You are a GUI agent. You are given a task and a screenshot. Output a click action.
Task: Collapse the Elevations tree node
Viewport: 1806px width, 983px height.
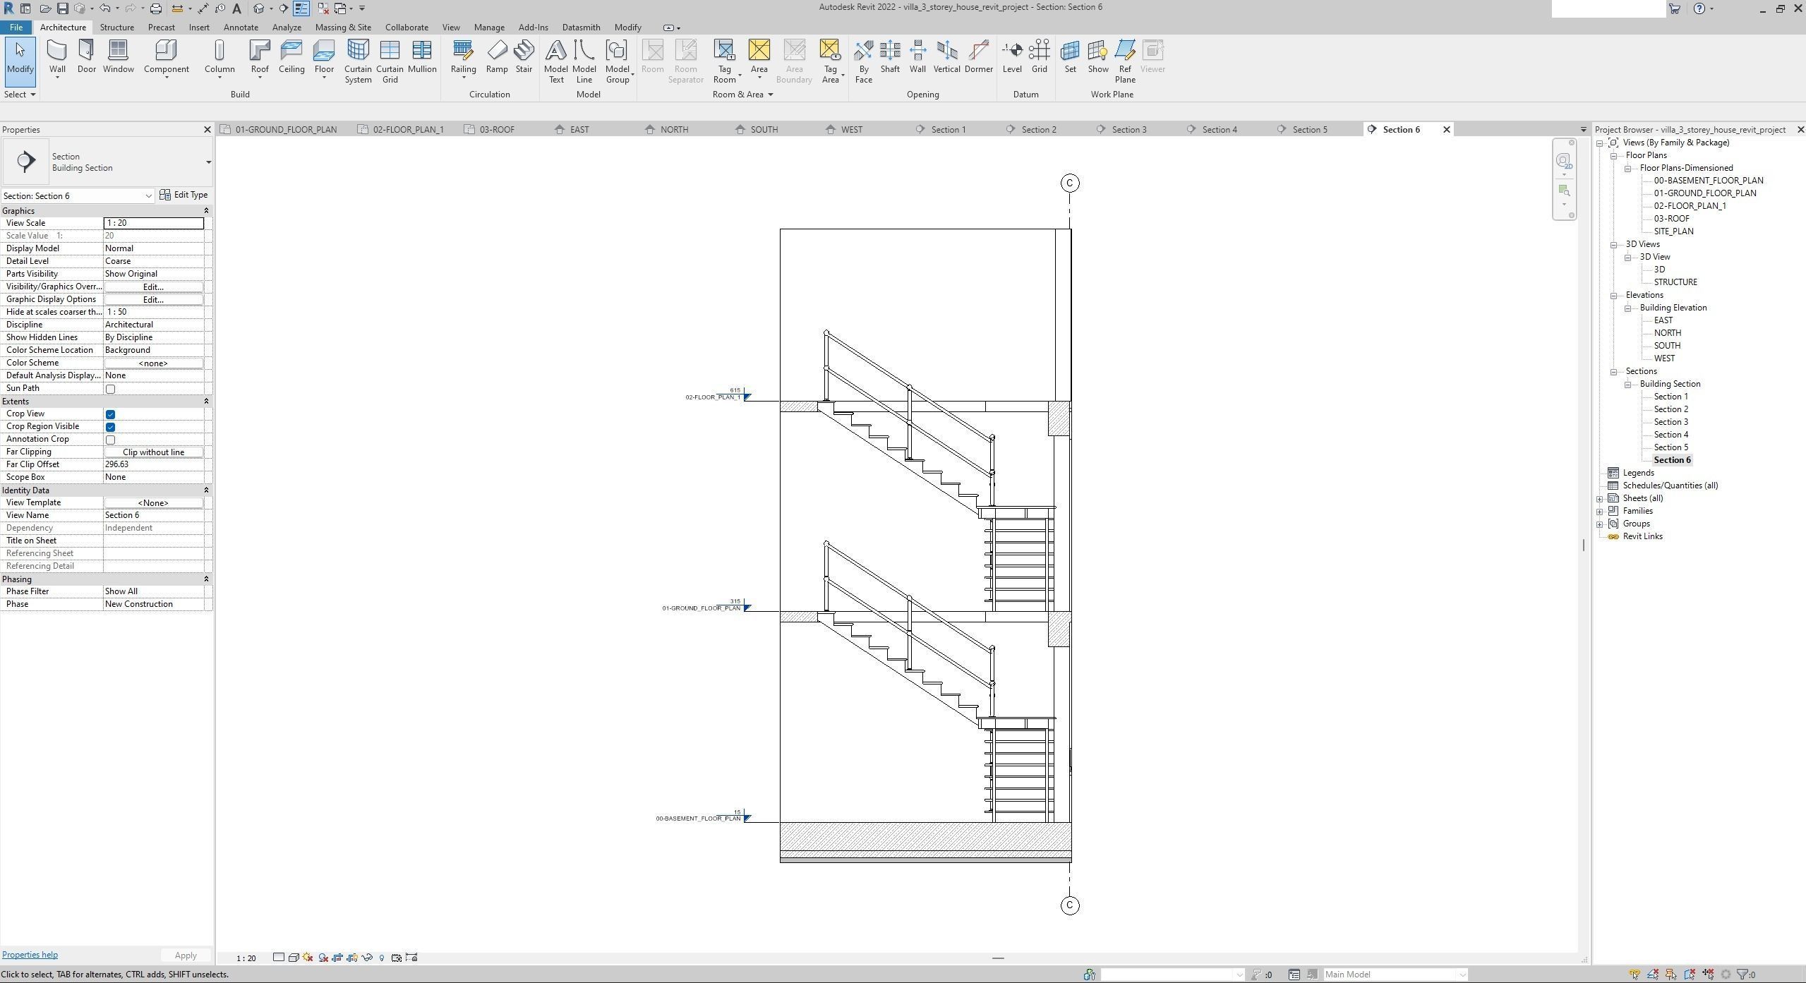[1614, 296]
